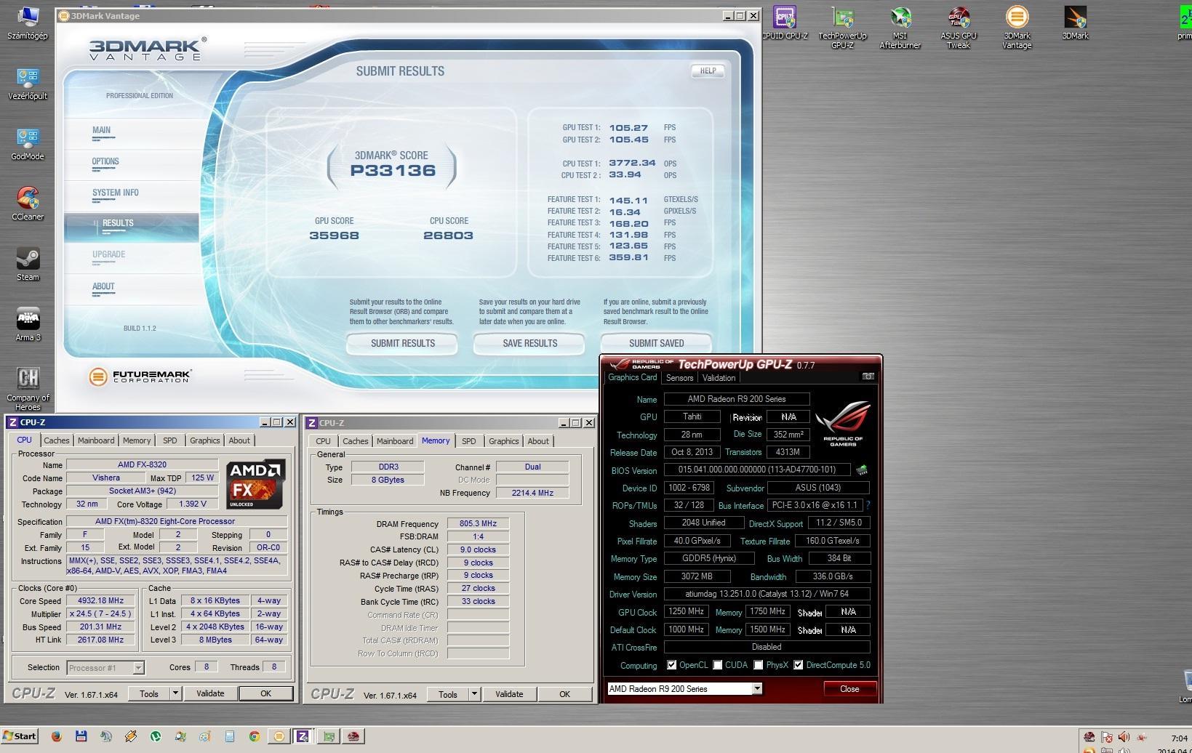Screen dimensions: 1192x753
Task: Open Tools dropdown arrow in left CPU-Z
Action: 175,693
